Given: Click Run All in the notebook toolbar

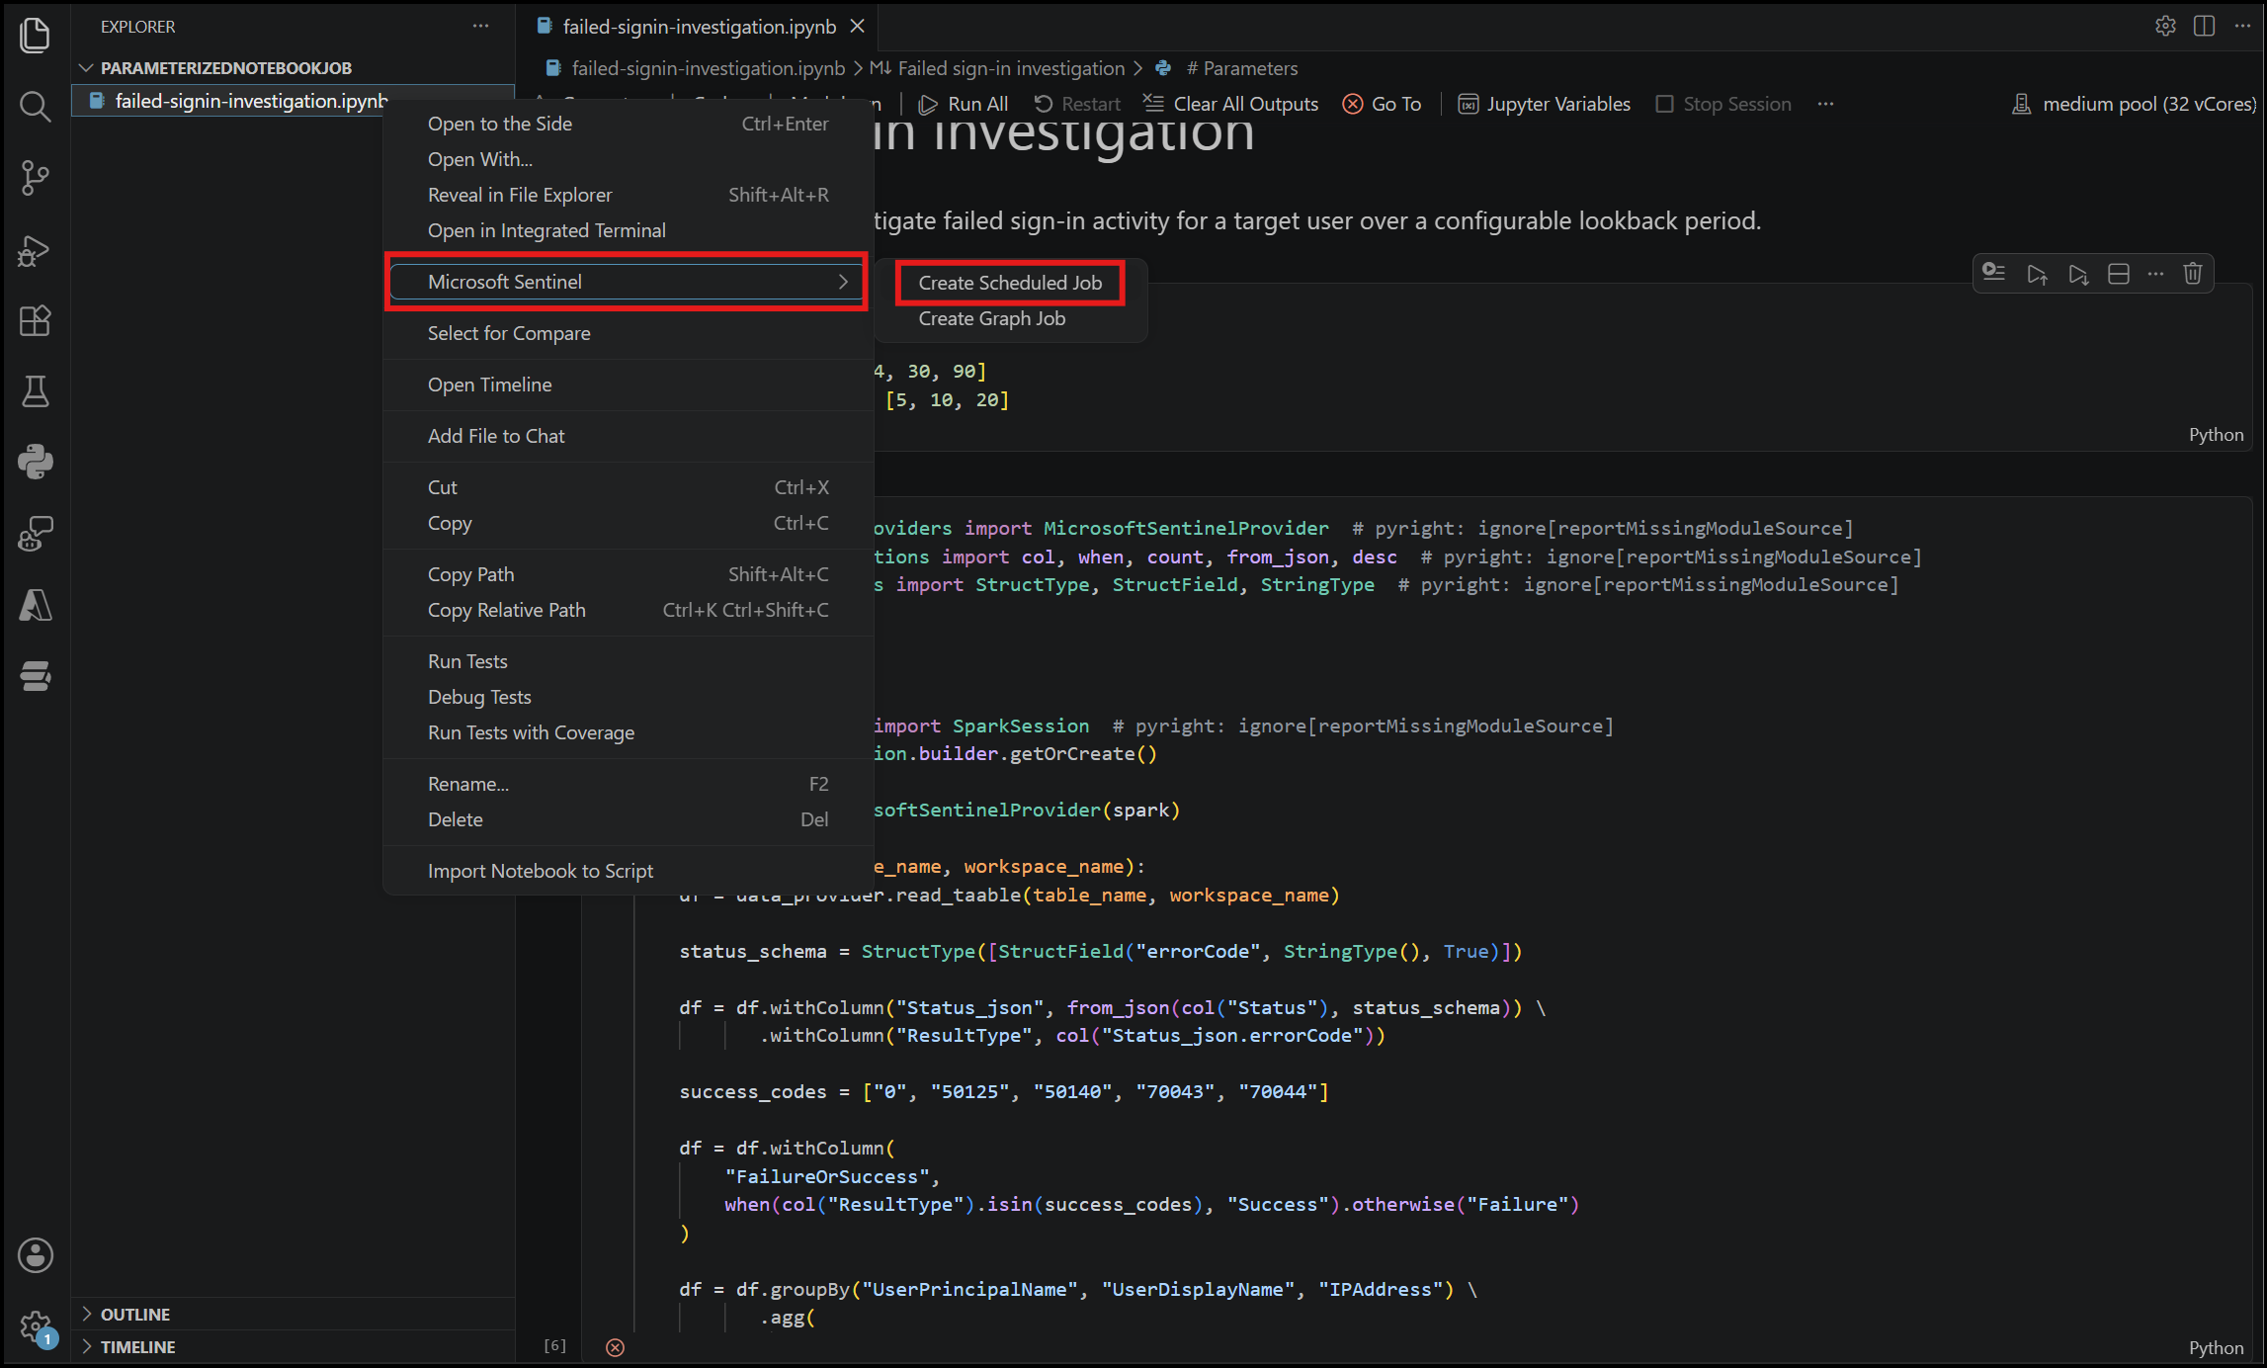Looking at the screenshot, I should 964,104.
